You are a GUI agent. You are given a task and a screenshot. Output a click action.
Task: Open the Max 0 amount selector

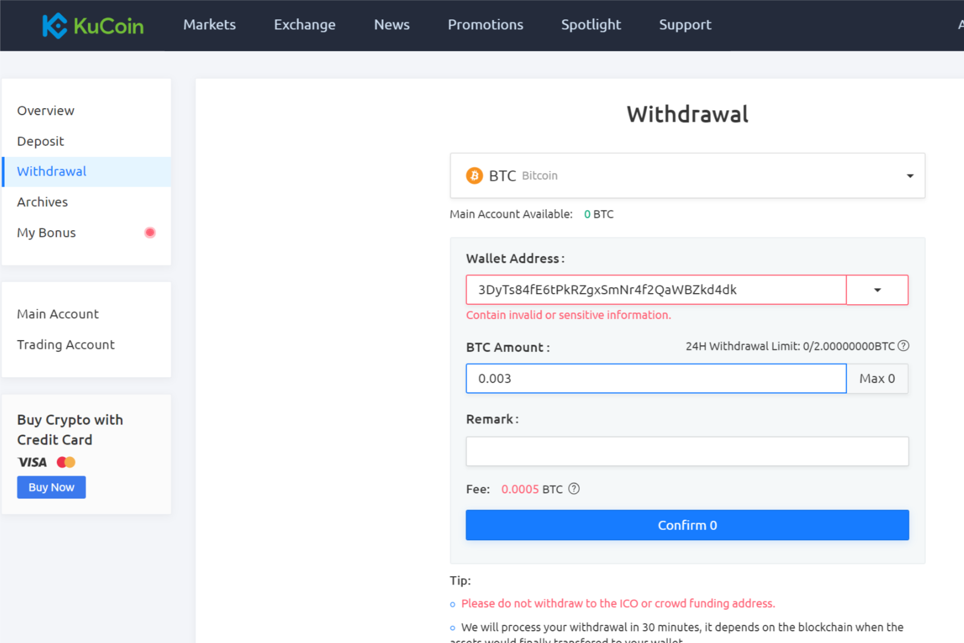pyautogui.click(x=876, y=379)
